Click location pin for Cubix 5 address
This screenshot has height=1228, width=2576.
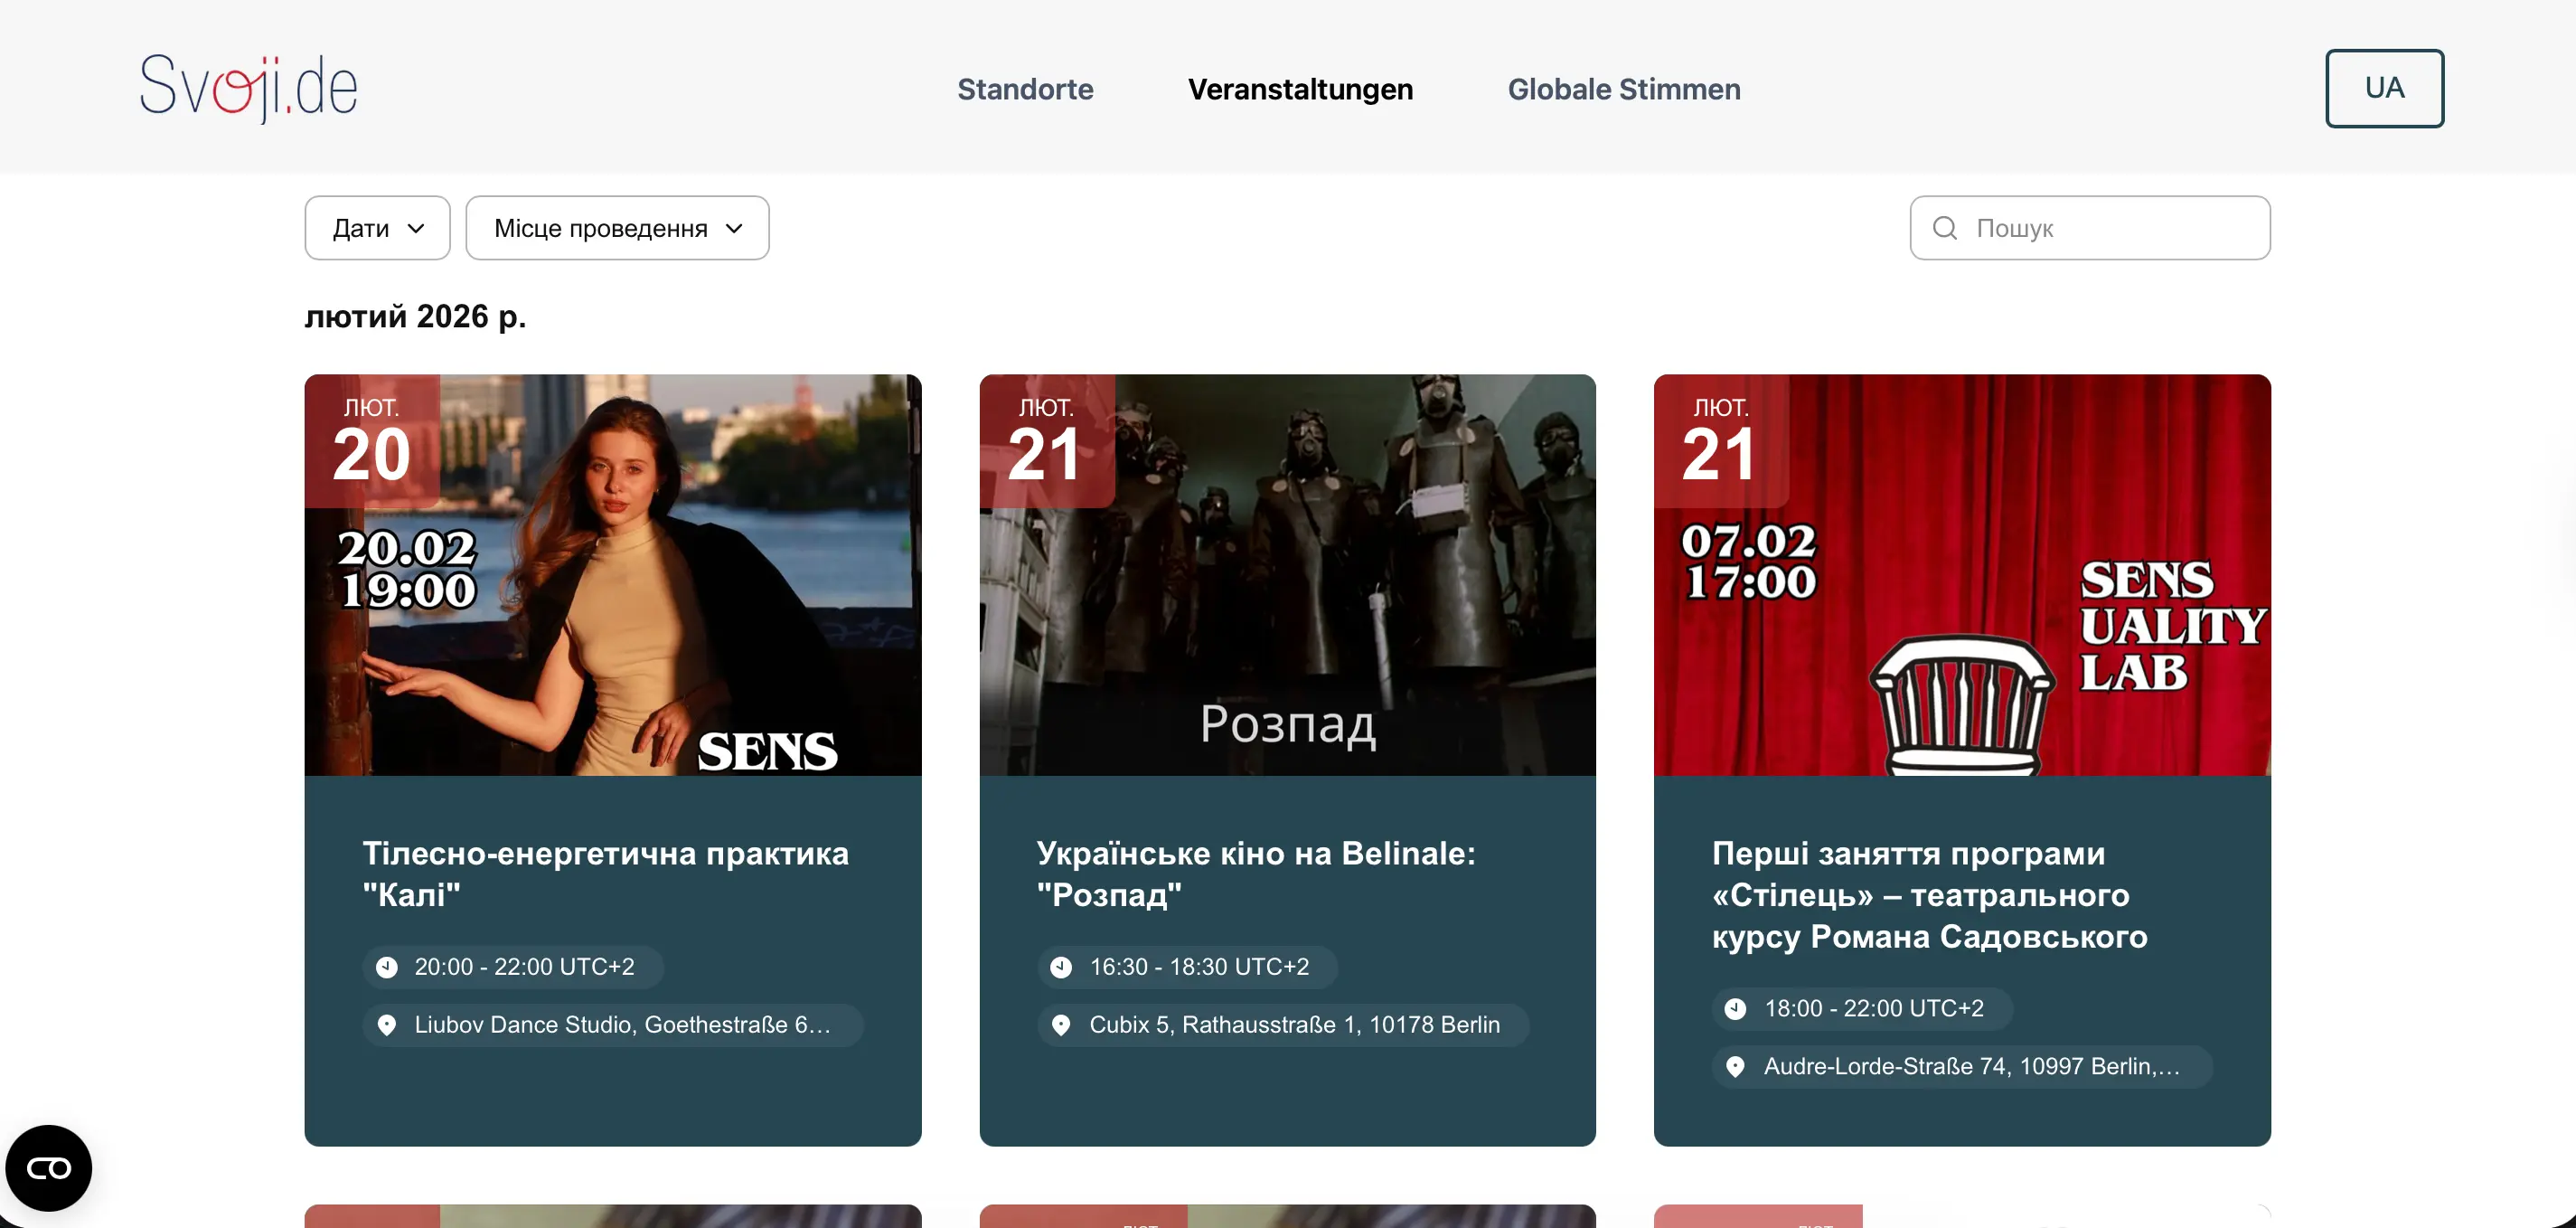click(x=1061, y=1025)
